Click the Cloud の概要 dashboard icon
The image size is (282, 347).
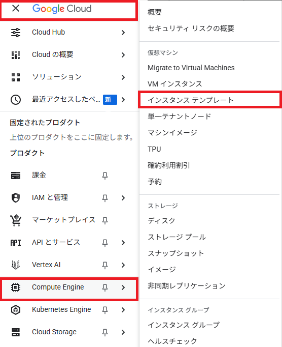[x=16, y=55]
